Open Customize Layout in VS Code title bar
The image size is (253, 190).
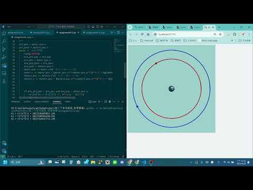coord(102,27)
